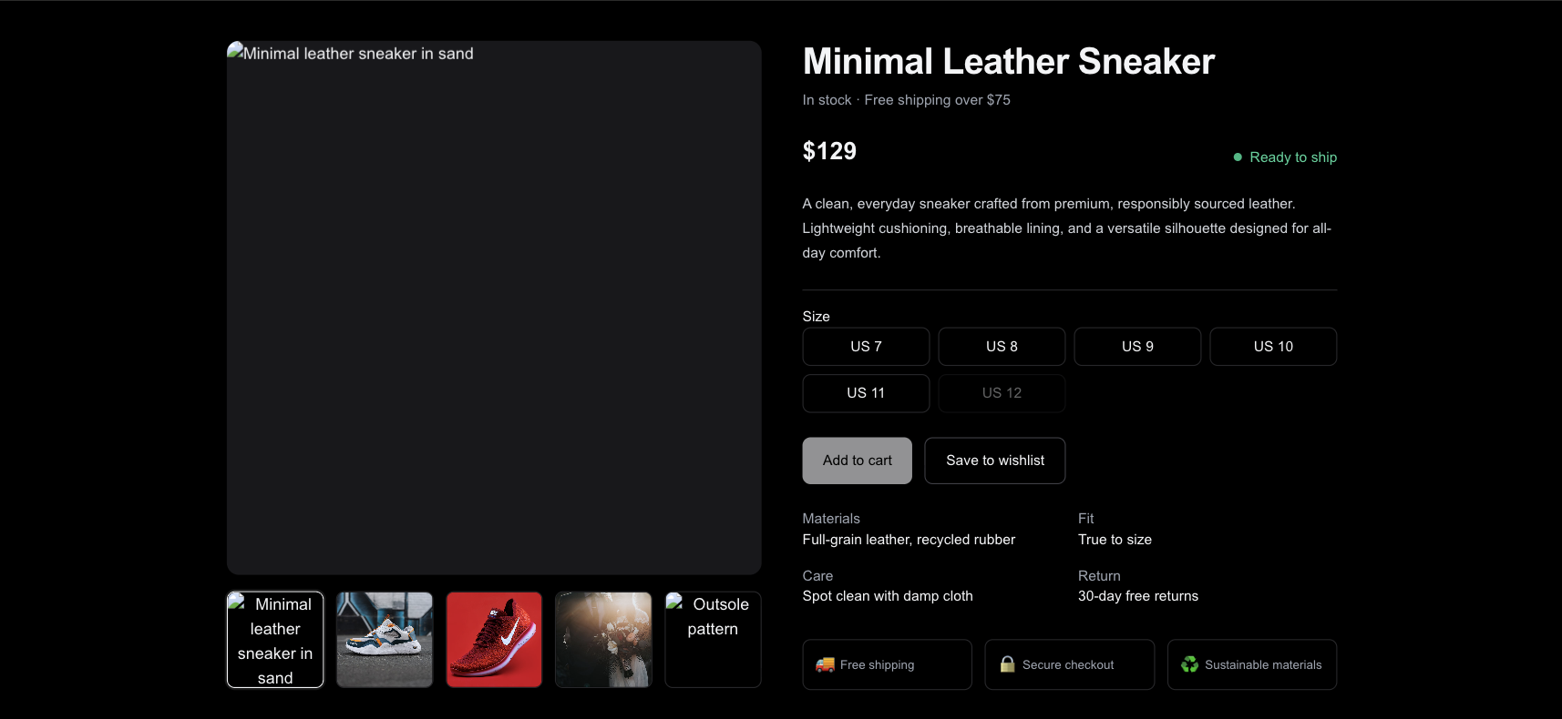
Task: Select the multicolor sneaker thumbnail
Action: 385,640
